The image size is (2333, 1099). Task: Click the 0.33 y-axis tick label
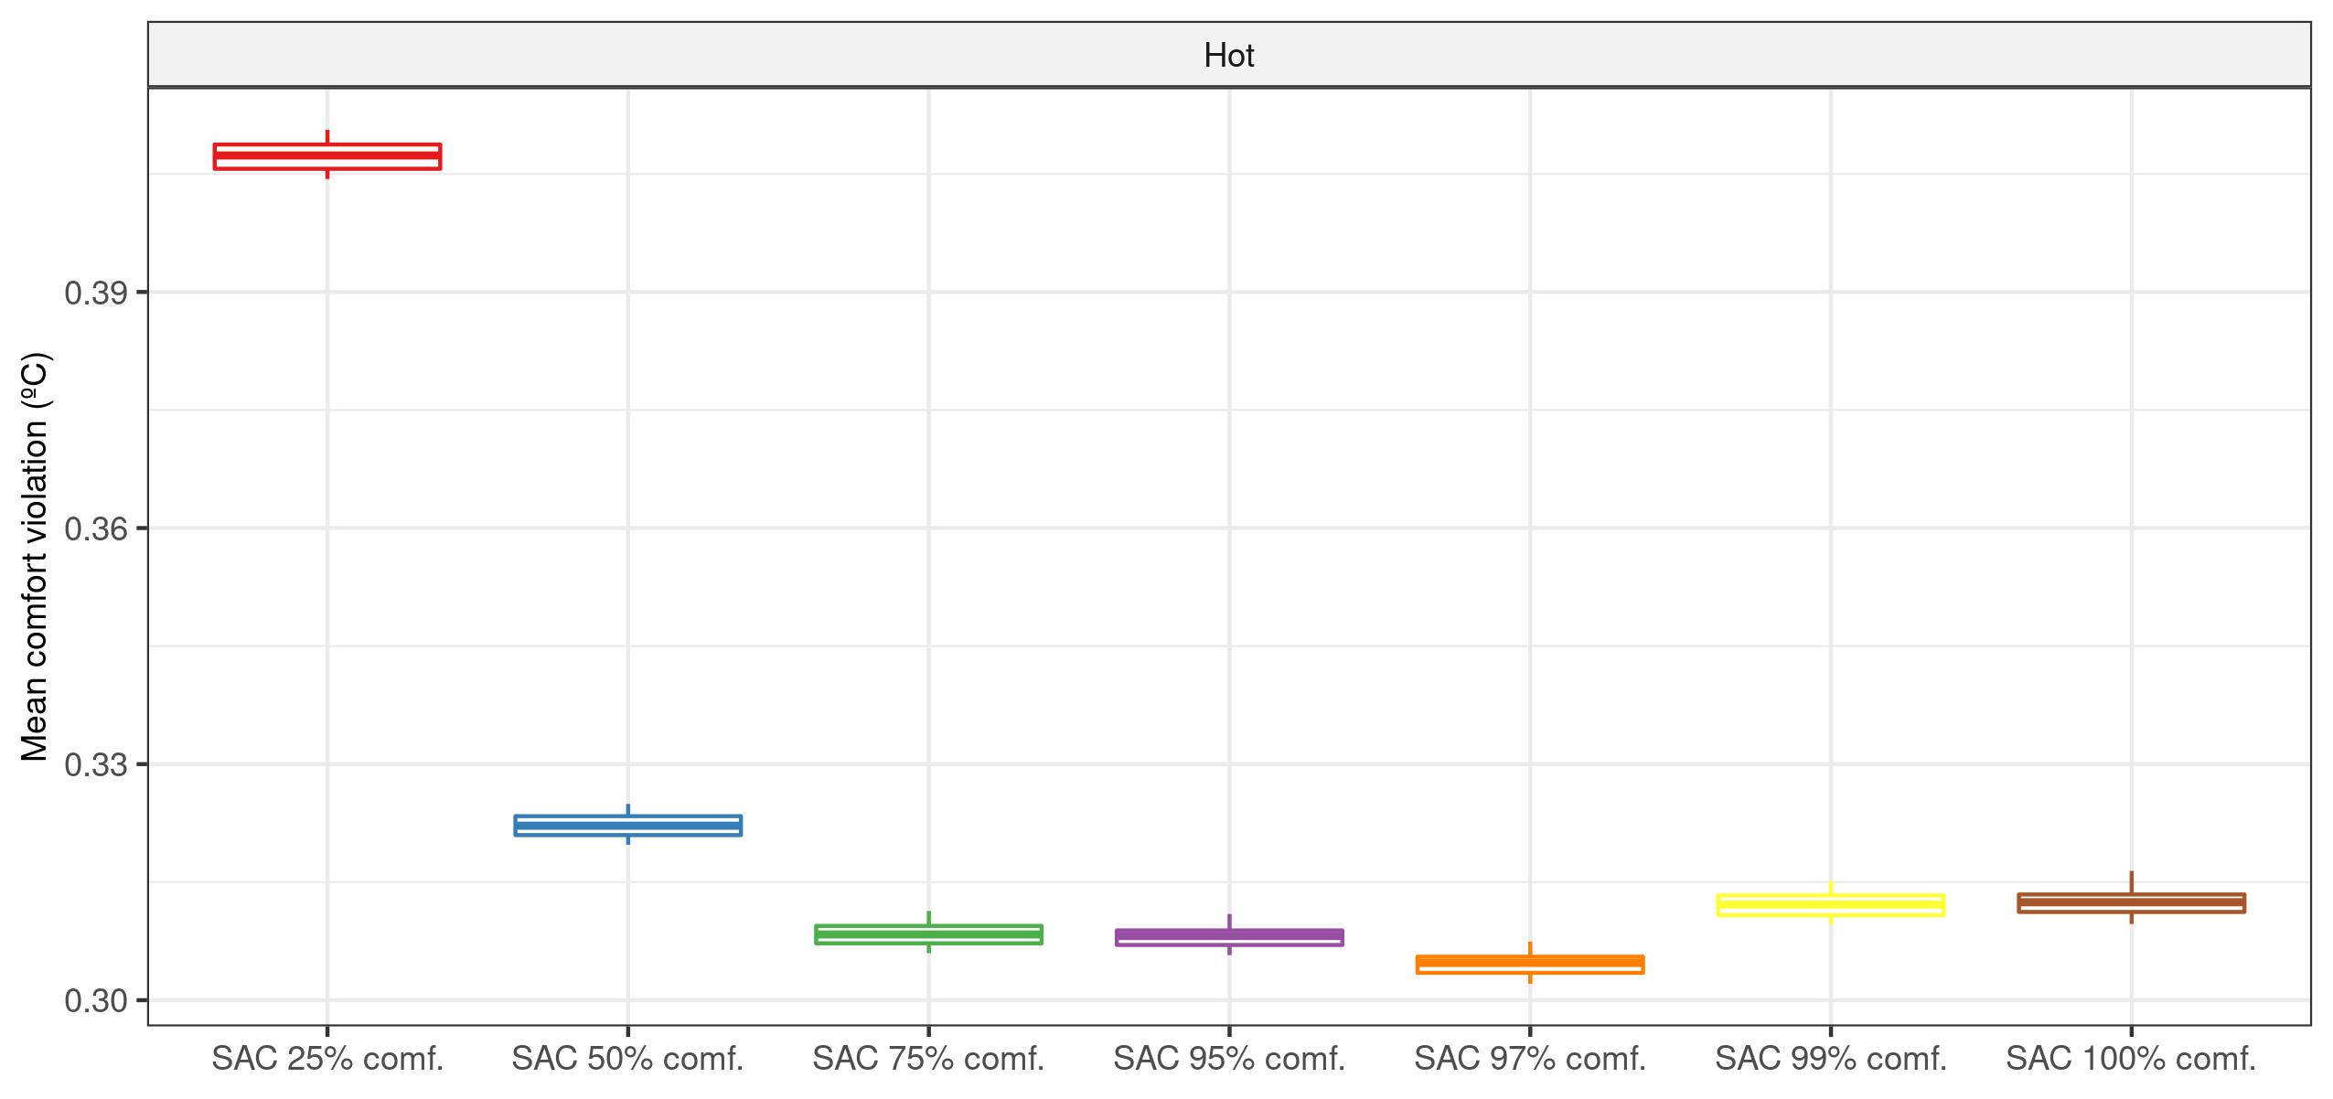pyautogui.click(x=96, y=764)
